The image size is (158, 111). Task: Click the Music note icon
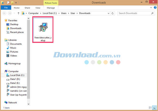[x=8, y=48]
